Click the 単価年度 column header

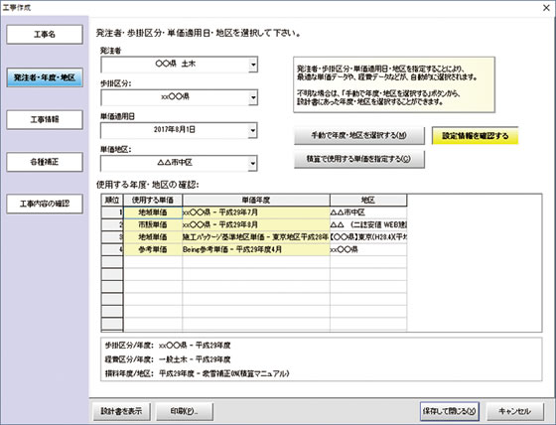pos(256,200)
